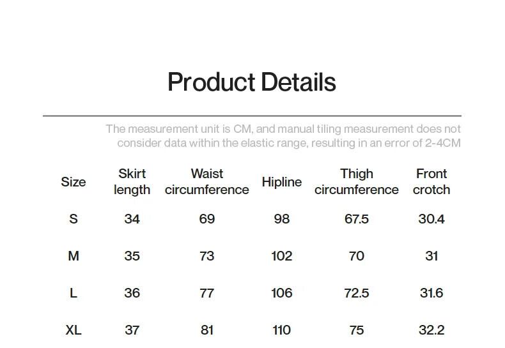Click waist circumference value 69 for size S
This screenshot has width=505, height=348.
[x=206, y=219]
